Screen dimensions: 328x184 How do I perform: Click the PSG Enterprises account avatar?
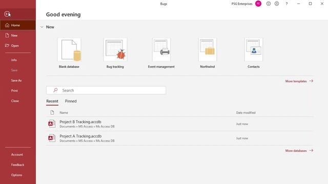coord(258,4)
